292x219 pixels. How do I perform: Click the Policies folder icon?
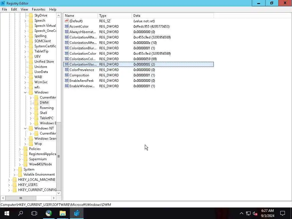[x=25, y=149]
